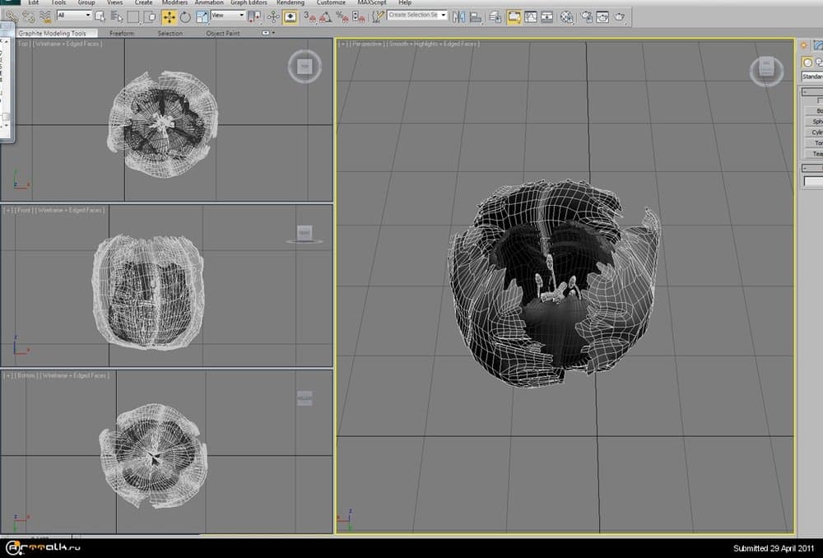
Task: Open the Create tab star icon
Action: coord(803,45)
